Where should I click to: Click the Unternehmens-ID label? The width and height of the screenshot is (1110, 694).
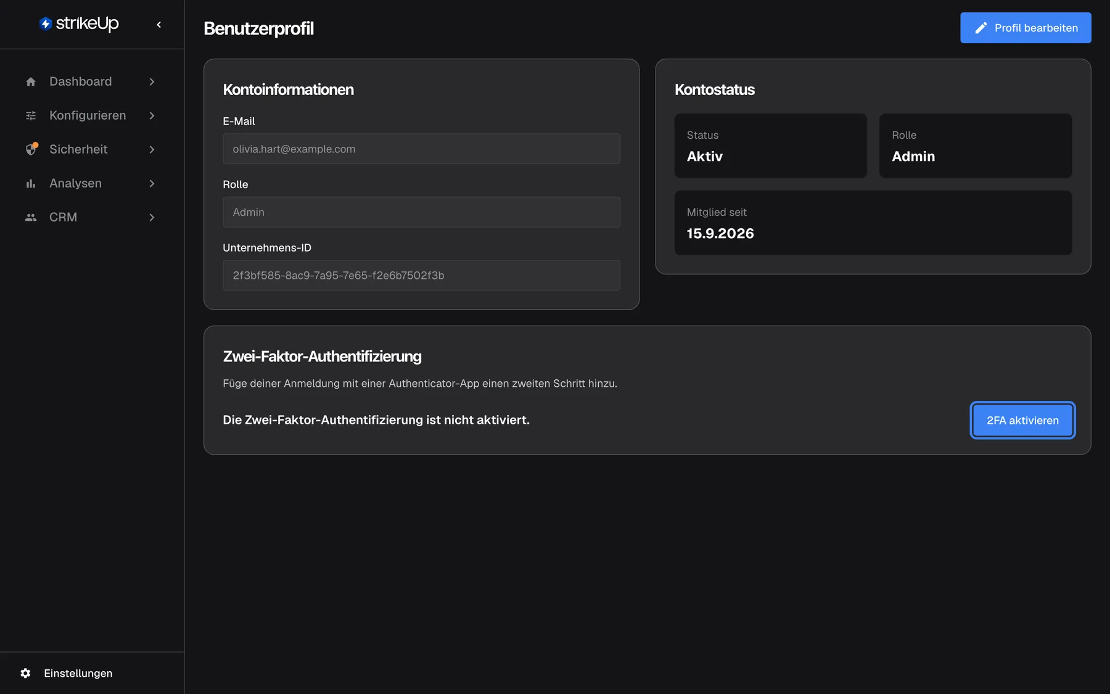[267, 247]
